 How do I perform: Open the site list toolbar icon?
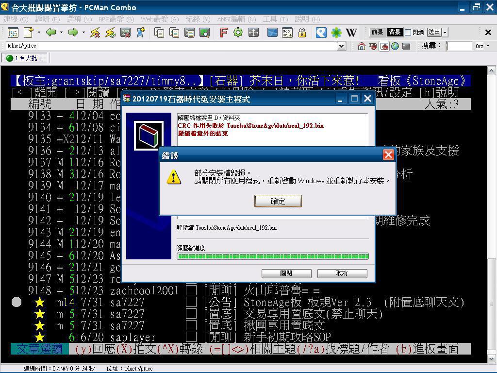[13, 33]
